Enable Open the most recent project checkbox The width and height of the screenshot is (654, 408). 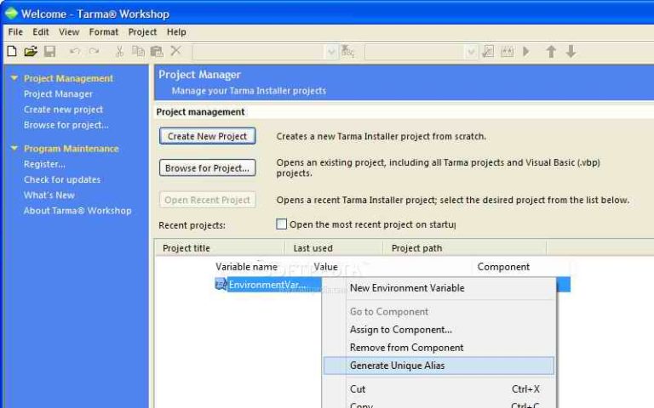point(281,224)
